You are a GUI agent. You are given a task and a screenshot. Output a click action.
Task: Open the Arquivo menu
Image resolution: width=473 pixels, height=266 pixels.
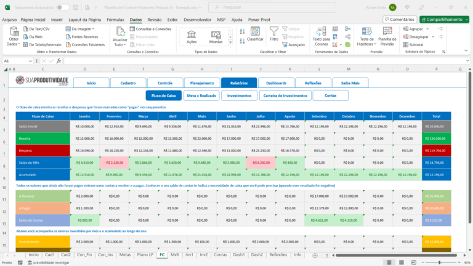pyautogui.click(x=9, y=20)
